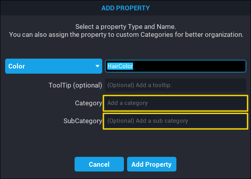251x179 pixels.
Task: Click the highlighted HairColor text selection
Action: (120, 67)
